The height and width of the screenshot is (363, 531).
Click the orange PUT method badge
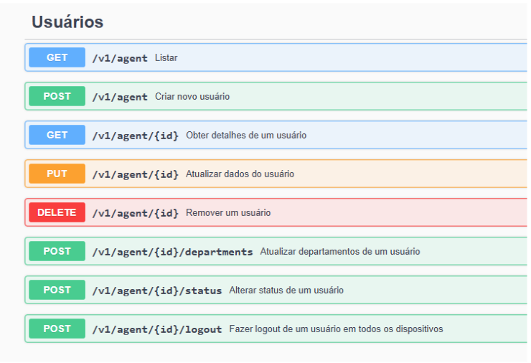pos(57,174)
